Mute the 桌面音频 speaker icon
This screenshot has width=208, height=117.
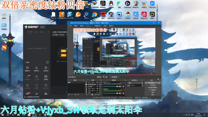tap(120, 93)
